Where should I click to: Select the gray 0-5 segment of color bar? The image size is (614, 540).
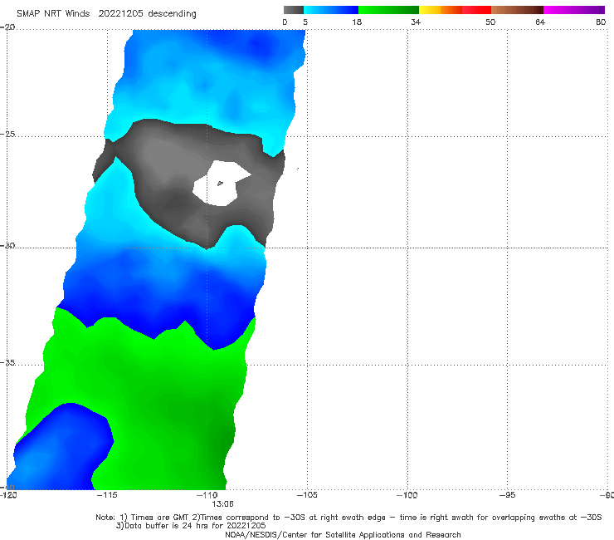[293, 10]
